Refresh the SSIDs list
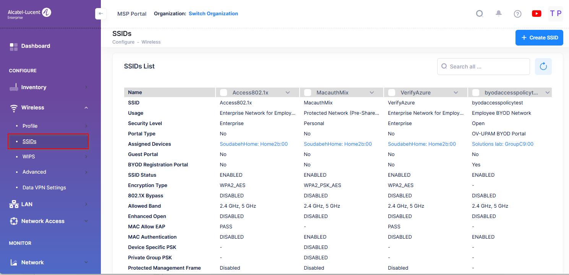The width and height of the screenshot is (569, 275). 543,67
